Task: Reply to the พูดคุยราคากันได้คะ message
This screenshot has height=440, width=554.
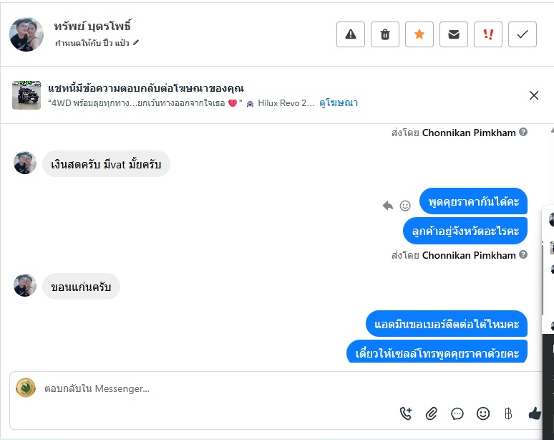Action: click(388, 206)
